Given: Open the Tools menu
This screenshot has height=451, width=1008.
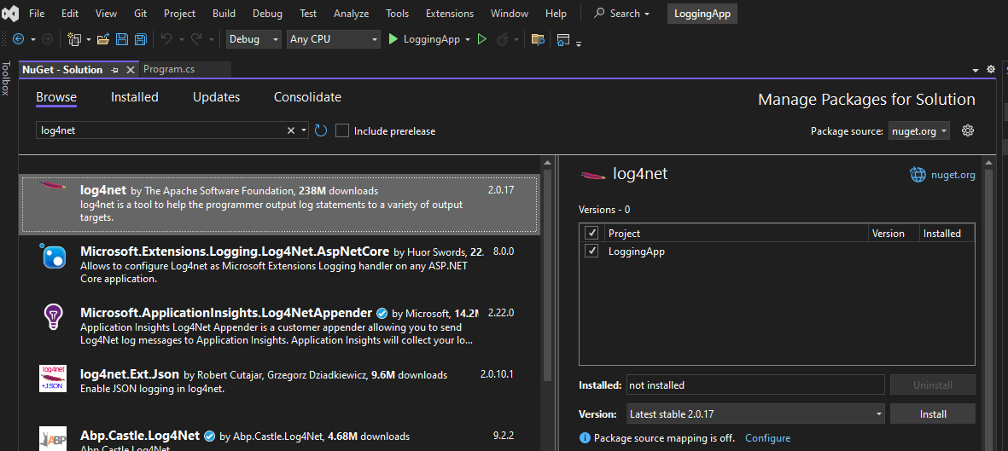Looking at the screenshot, I should [x=397, y=14].
